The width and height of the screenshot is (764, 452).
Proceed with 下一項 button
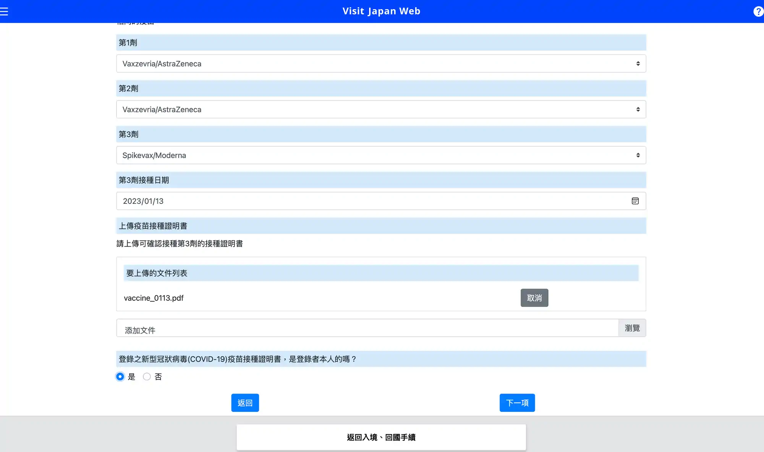(517, 403)
